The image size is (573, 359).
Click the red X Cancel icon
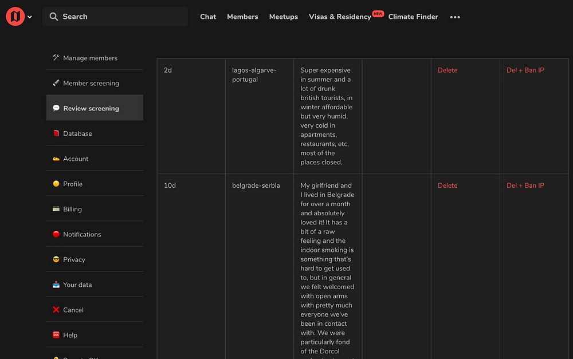56,310
